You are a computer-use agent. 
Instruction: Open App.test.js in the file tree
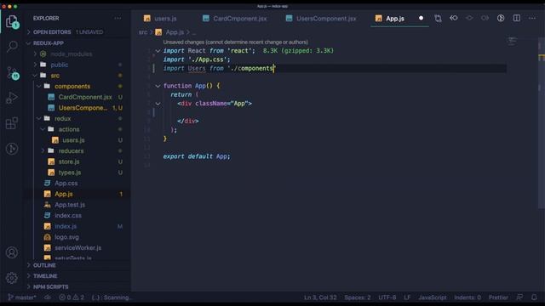tap(70, 205)
